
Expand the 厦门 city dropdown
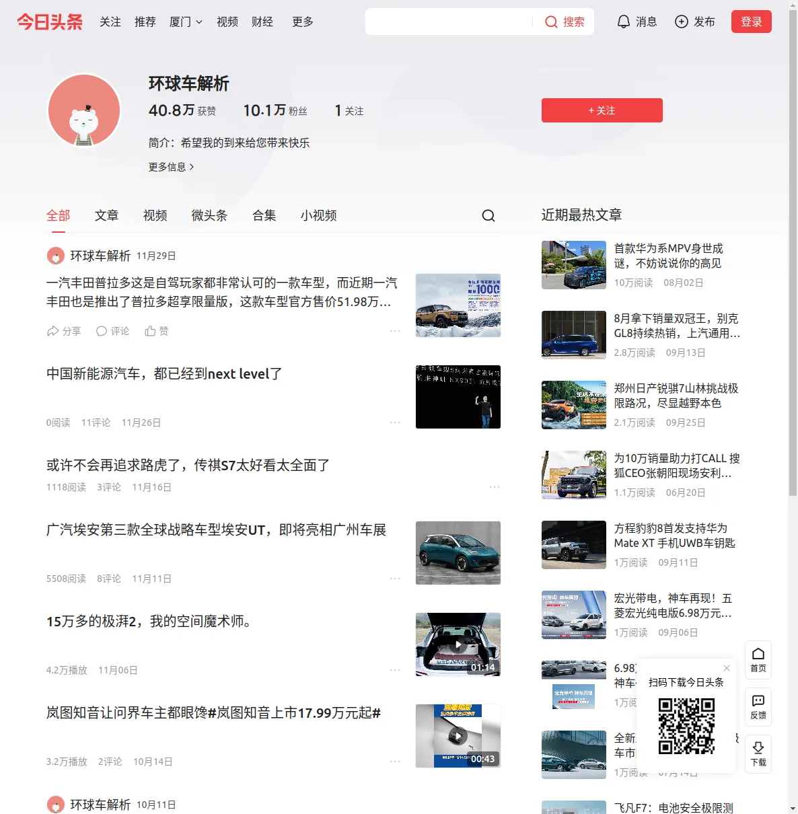[186, 22]
